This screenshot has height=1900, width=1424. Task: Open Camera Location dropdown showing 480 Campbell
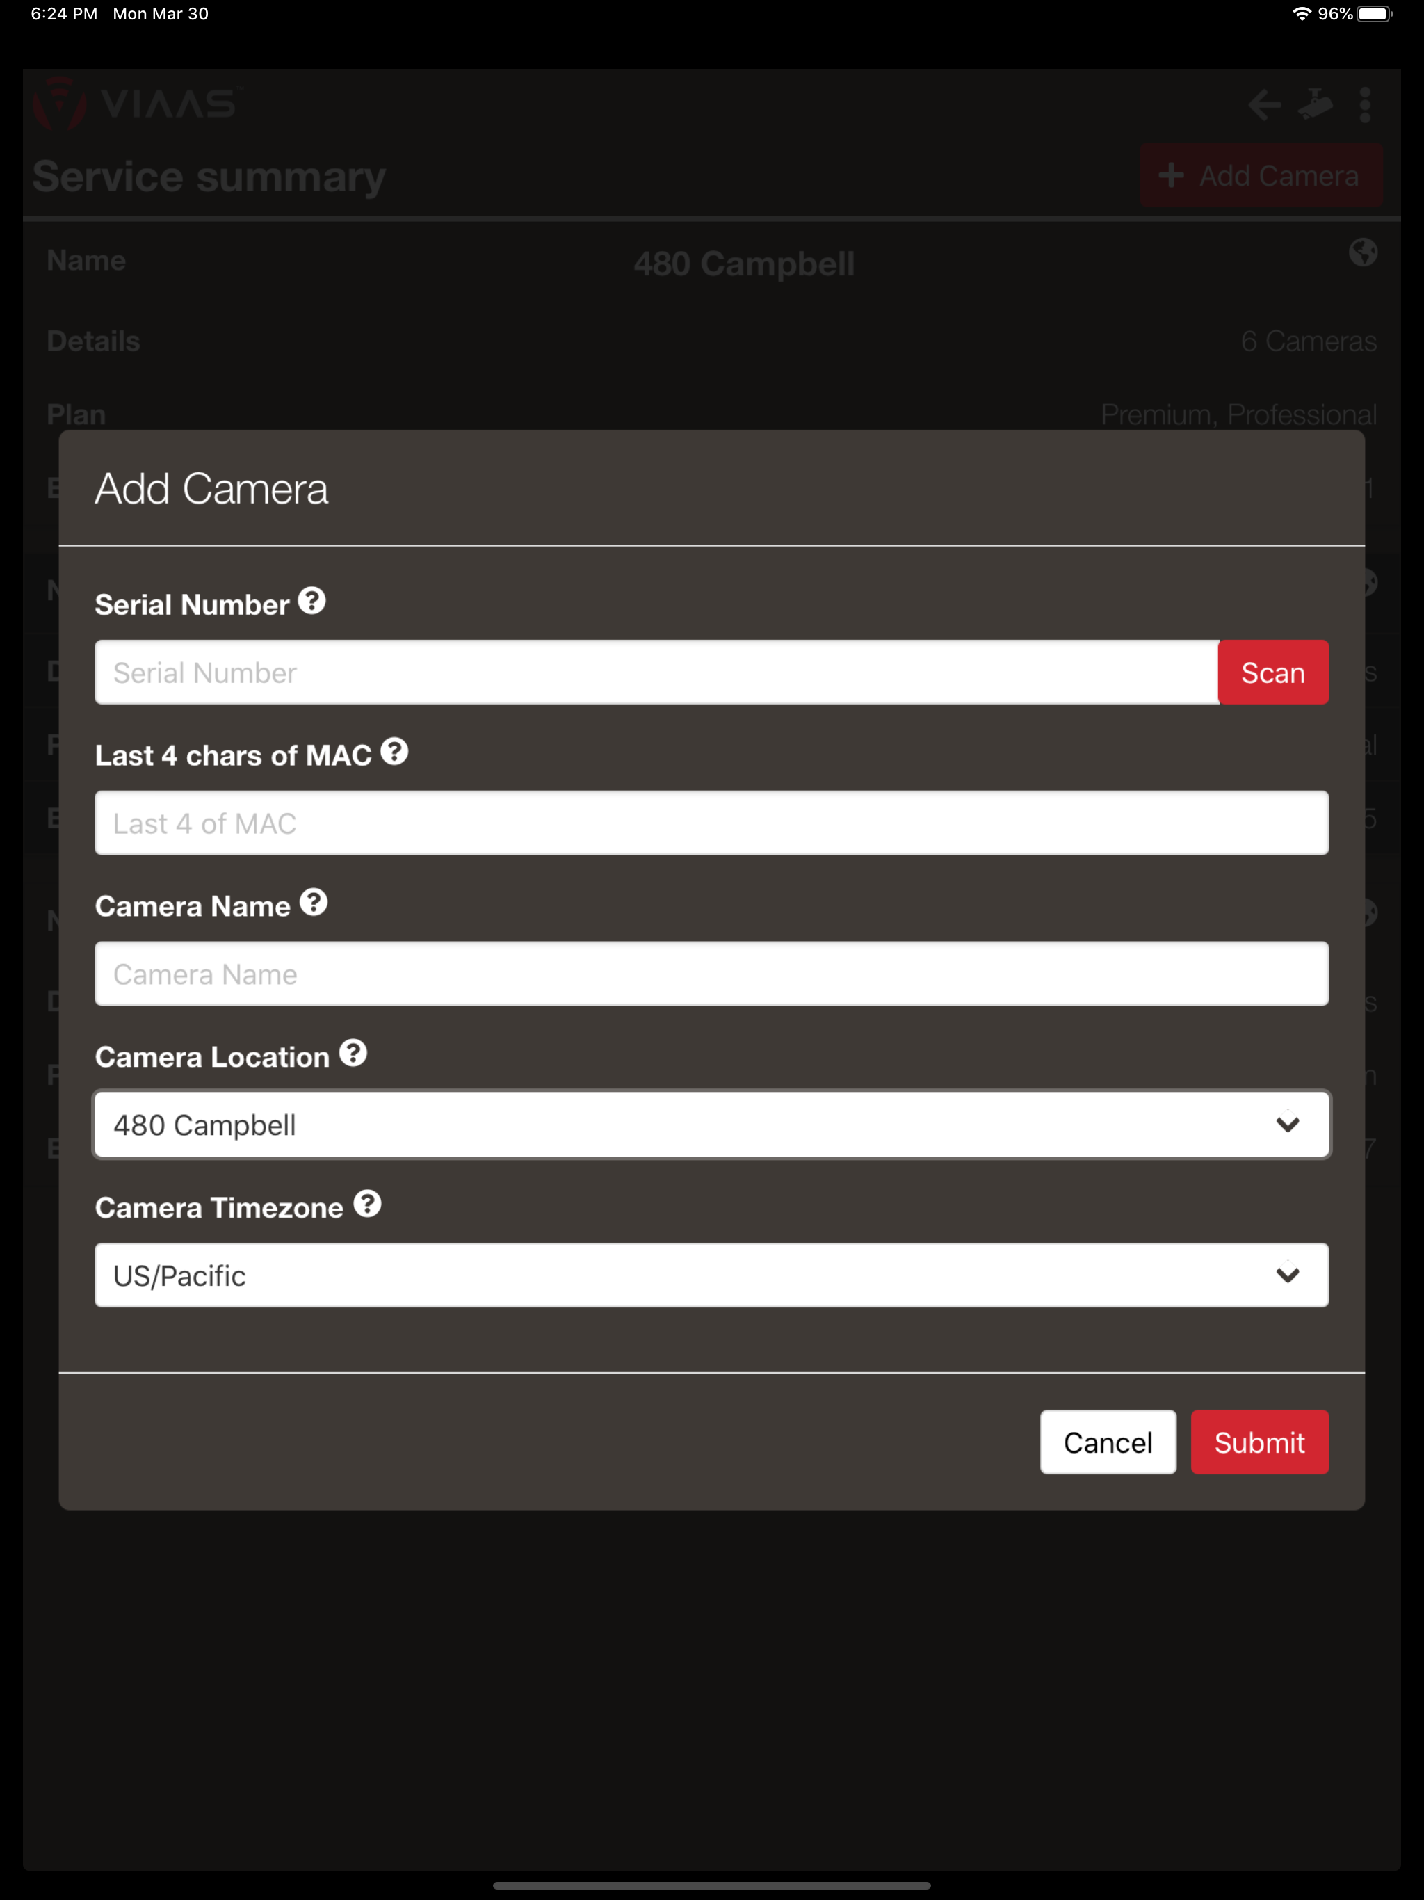tap(712, 1125)
